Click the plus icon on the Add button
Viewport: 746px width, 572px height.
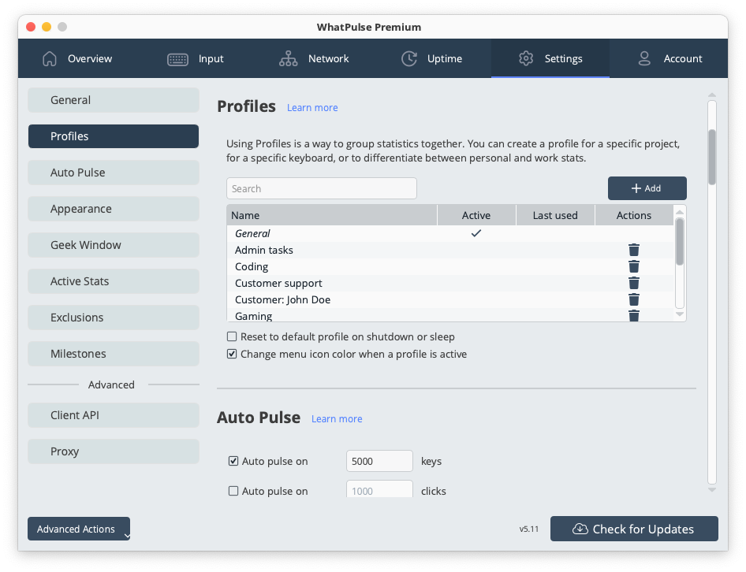tap(636, 188)
